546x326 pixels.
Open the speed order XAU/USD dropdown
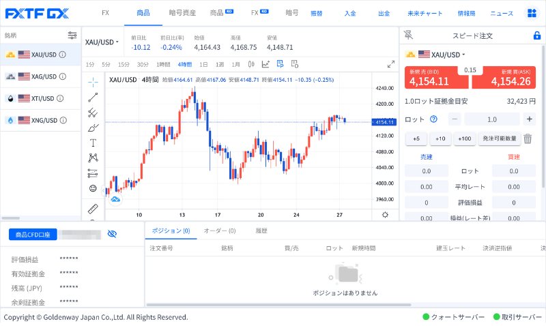[448, 55]
